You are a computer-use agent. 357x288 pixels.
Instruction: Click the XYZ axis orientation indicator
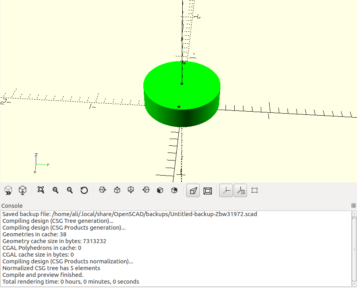pyautogui.click(x=41, y=164)
